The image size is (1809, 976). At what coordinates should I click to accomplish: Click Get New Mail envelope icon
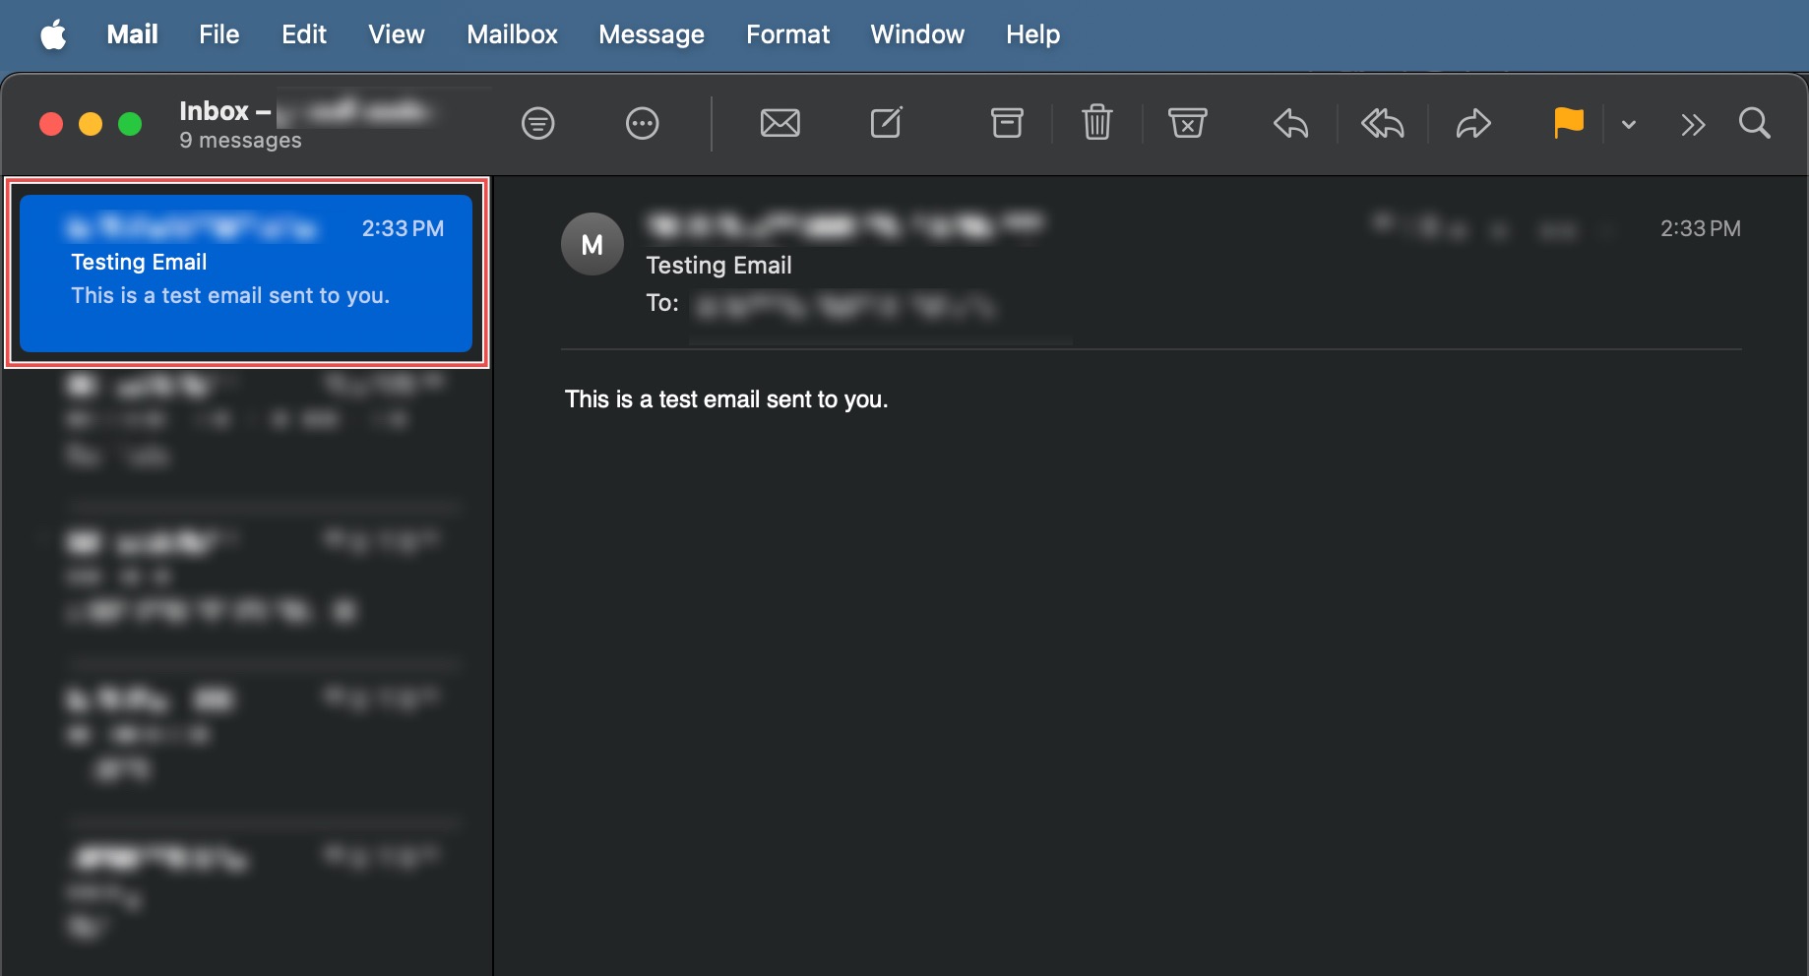click(780, 124)
